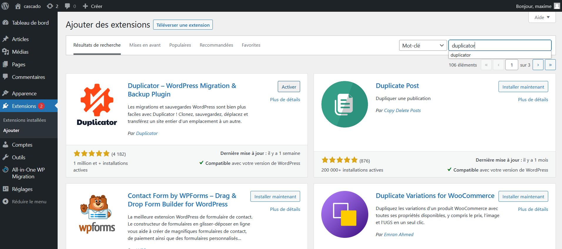
Task: Expand the Aide help panel
Action: point(542,17)
